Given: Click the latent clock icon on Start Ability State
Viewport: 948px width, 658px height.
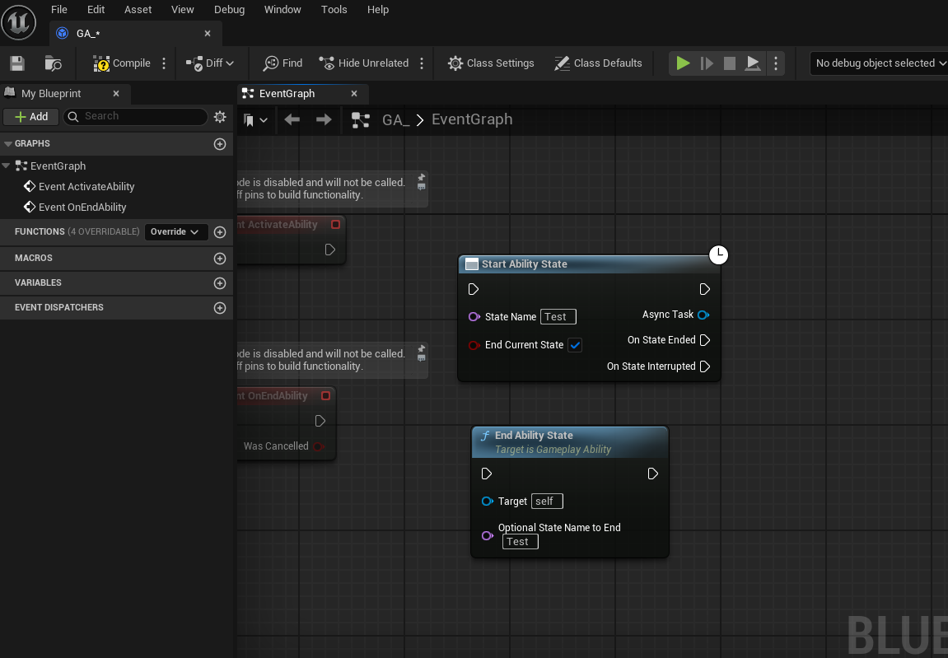Looking at the screenshot, I should click(718, 254).
